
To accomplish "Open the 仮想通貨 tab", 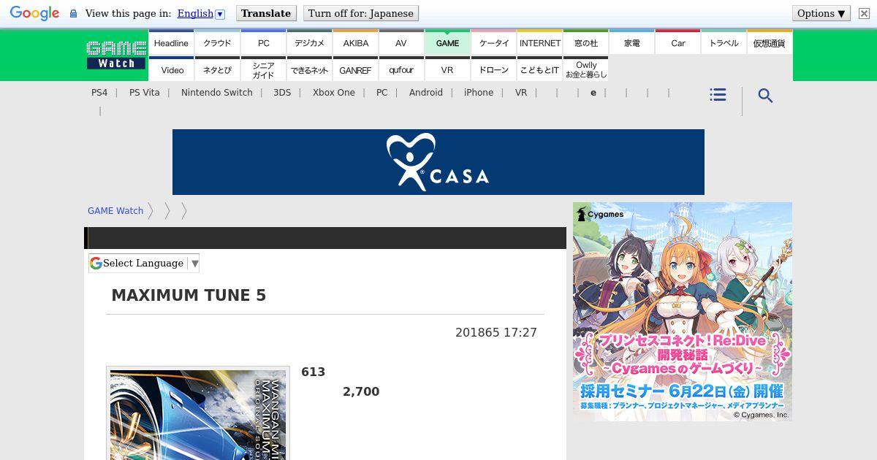I will [x=770, y=43].
